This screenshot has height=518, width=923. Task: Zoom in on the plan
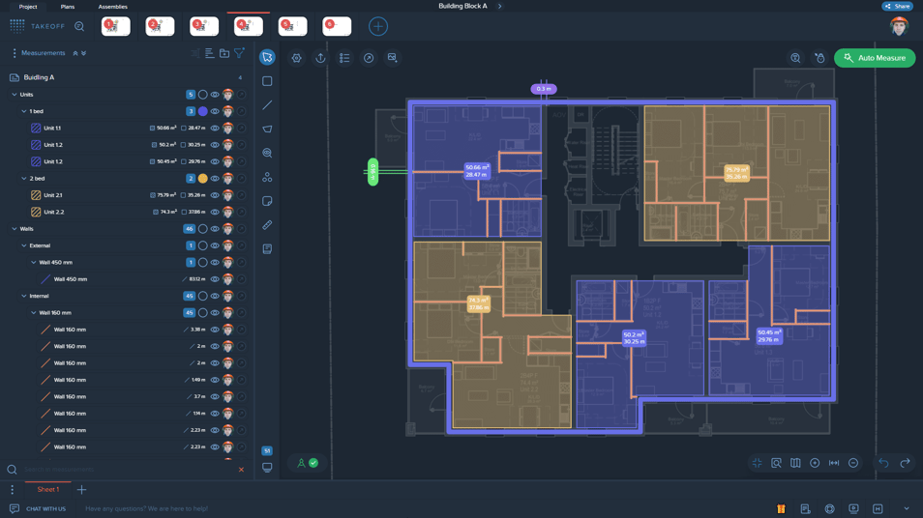(x=815, y=463)
